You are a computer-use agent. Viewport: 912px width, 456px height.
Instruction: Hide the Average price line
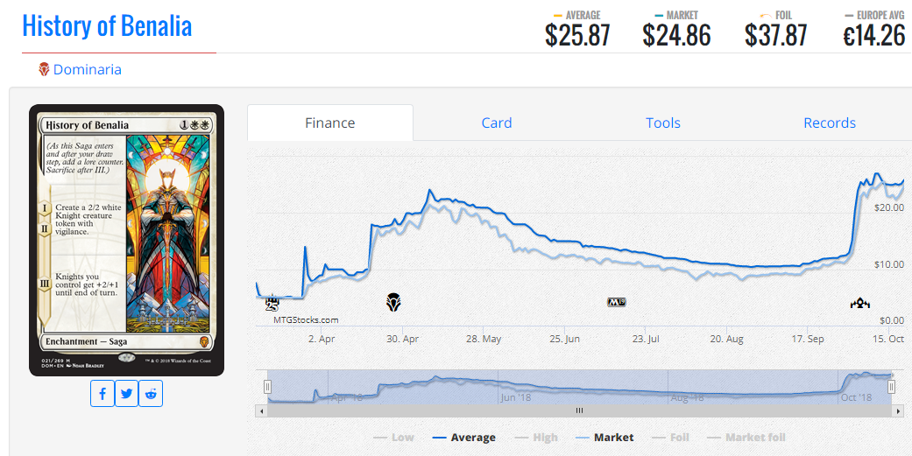(x=463, y=438)
